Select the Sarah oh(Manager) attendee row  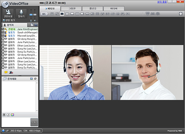click(x=20, y=32)
